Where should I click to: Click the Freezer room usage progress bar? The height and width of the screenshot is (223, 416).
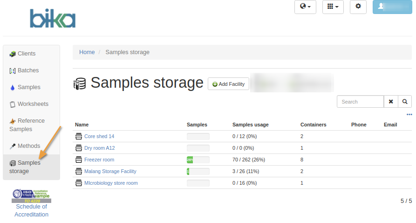pyautogui.click(x=198, y=160)
